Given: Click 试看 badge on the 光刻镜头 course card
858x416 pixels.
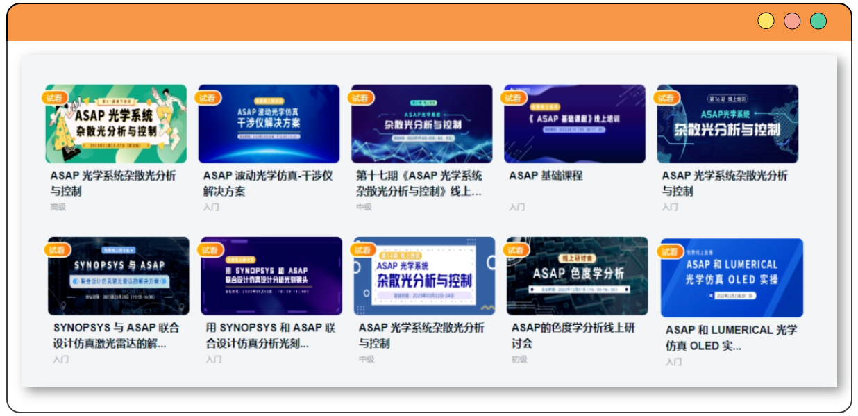Looking at the screenshot, I should pyautogui.click(x=210, y=250).
